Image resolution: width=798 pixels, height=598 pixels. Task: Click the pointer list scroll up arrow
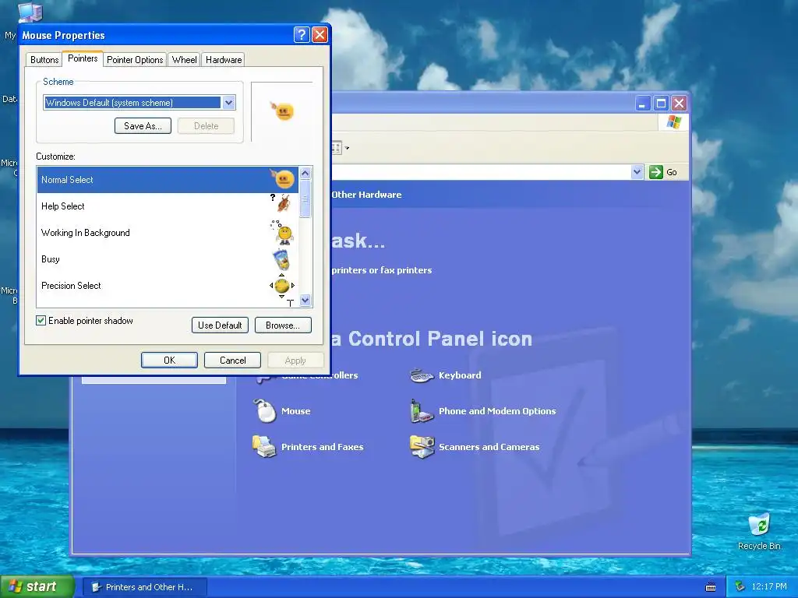tap(305, 174)
